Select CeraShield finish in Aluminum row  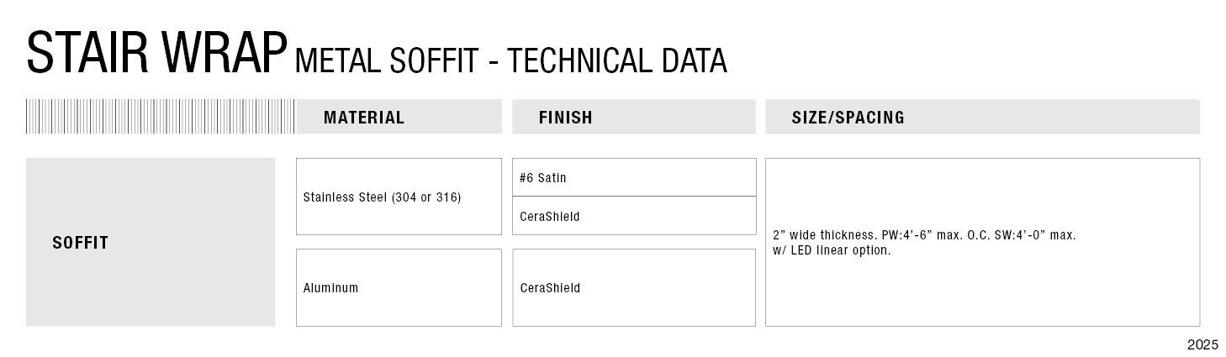[550, 288]
